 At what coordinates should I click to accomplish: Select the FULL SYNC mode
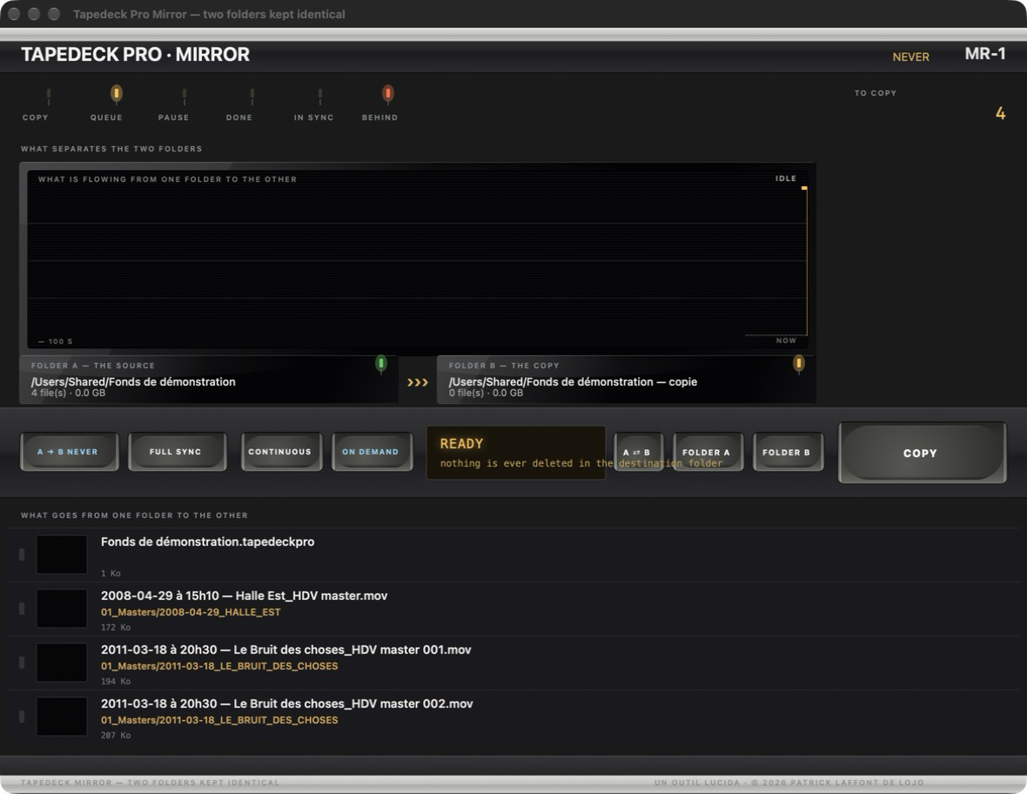click(x=177, y=451)
